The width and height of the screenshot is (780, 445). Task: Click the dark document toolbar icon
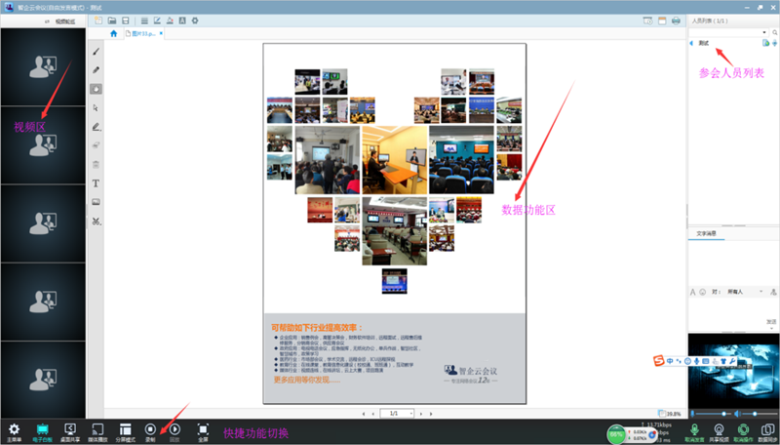pyautogui.click(x=182, y=20)
